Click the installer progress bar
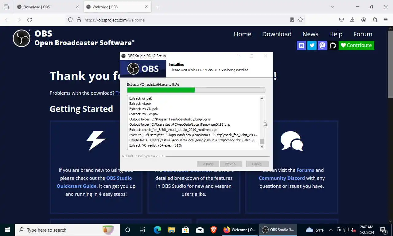This screenshot has width=393, height=236. (x=196, y=90)
